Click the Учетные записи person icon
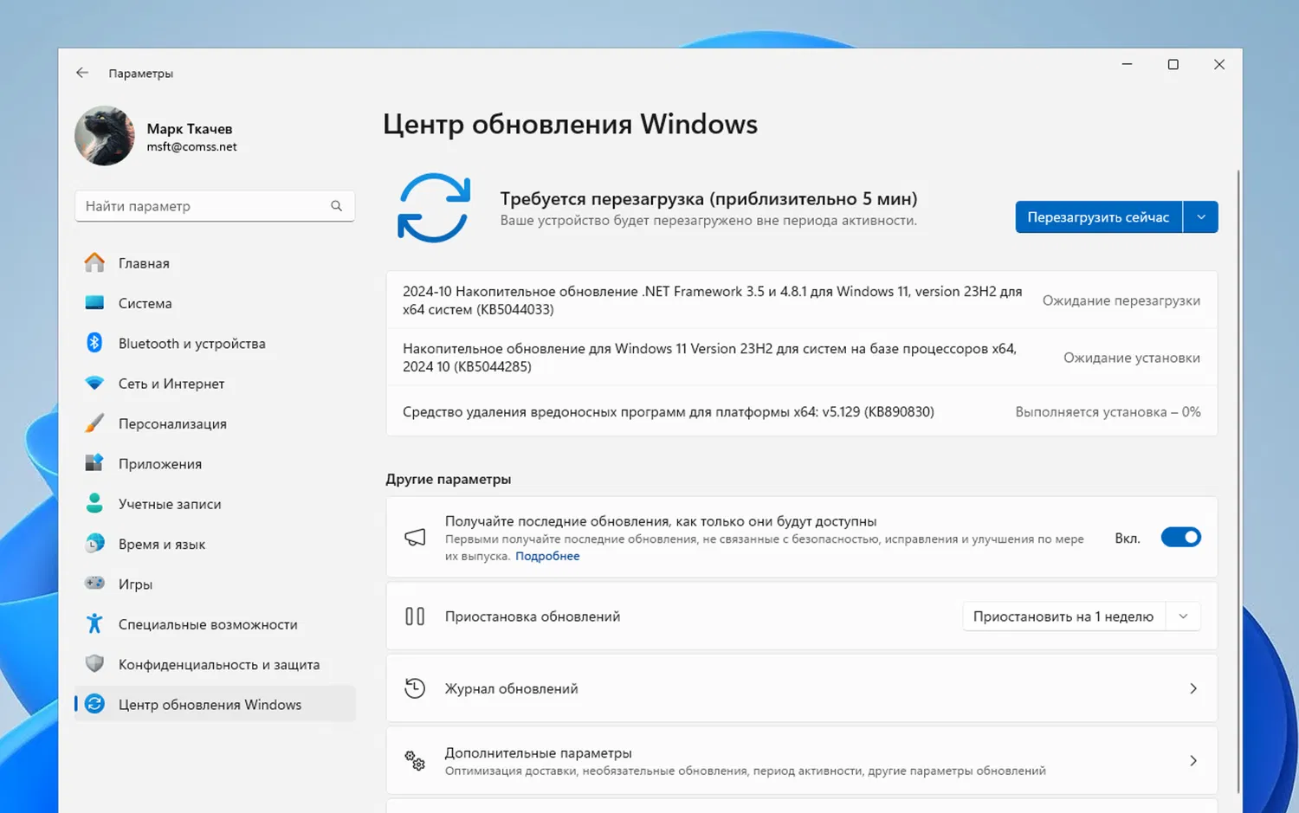Viewport: 1299px width, 813px height. point(94,503)
